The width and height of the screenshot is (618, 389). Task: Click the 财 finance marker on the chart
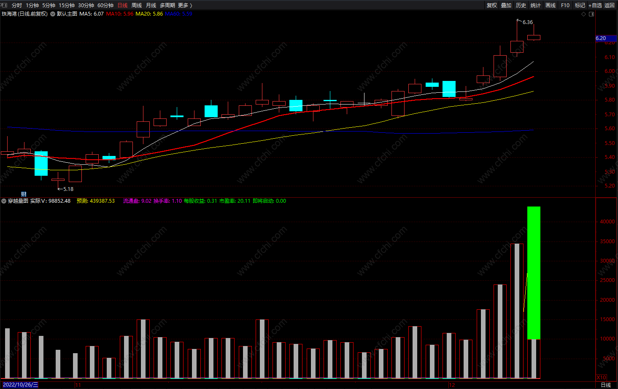click(x=24, y=194)
